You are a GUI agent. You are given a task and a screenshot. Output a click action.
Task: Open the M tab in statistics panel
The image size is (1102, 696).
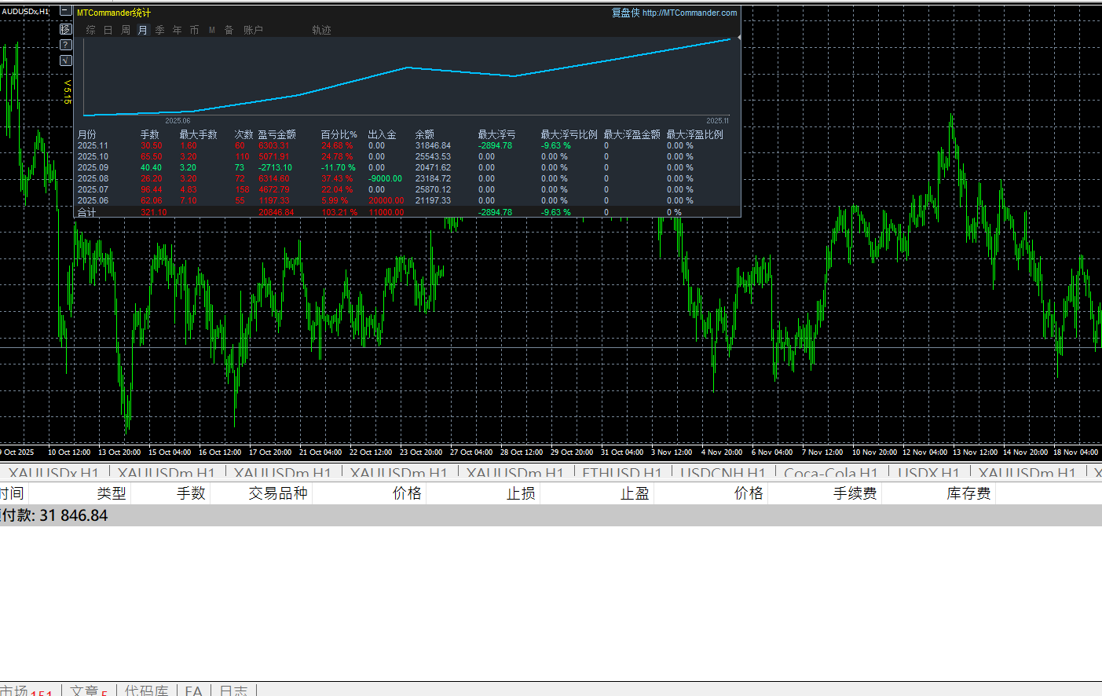coord(212,30)
